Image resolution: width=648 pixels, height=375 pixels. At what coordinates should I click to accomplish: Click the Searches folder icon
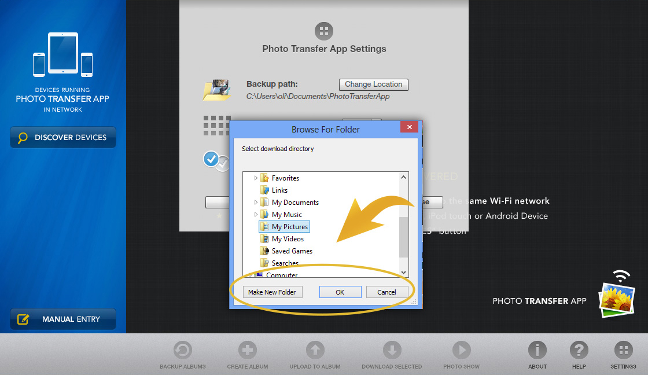point(264,263)
